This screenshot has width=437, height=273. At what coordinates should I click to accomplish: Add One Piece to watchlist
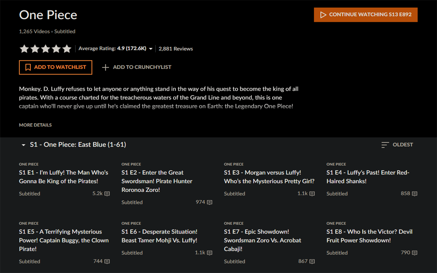(x=56, y=67)
